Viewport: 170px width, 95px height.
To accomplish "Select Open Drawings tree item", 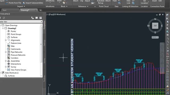I will point(11,25).
